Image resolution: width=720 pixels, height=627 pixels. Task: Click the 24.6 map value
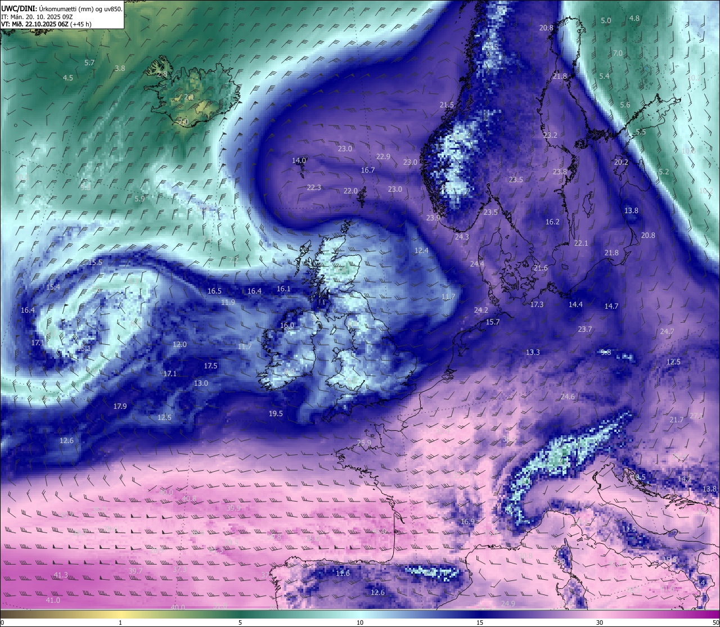(x=568, y=396)
